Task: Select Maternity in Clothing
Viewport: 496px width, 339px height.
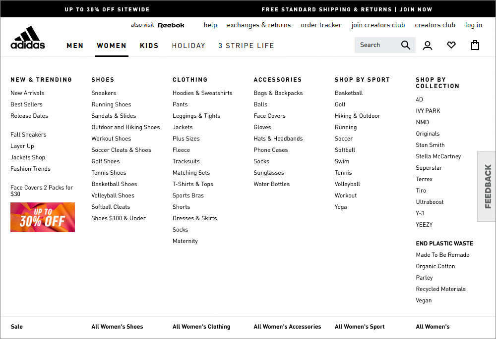Action: [x=185, y=241]
